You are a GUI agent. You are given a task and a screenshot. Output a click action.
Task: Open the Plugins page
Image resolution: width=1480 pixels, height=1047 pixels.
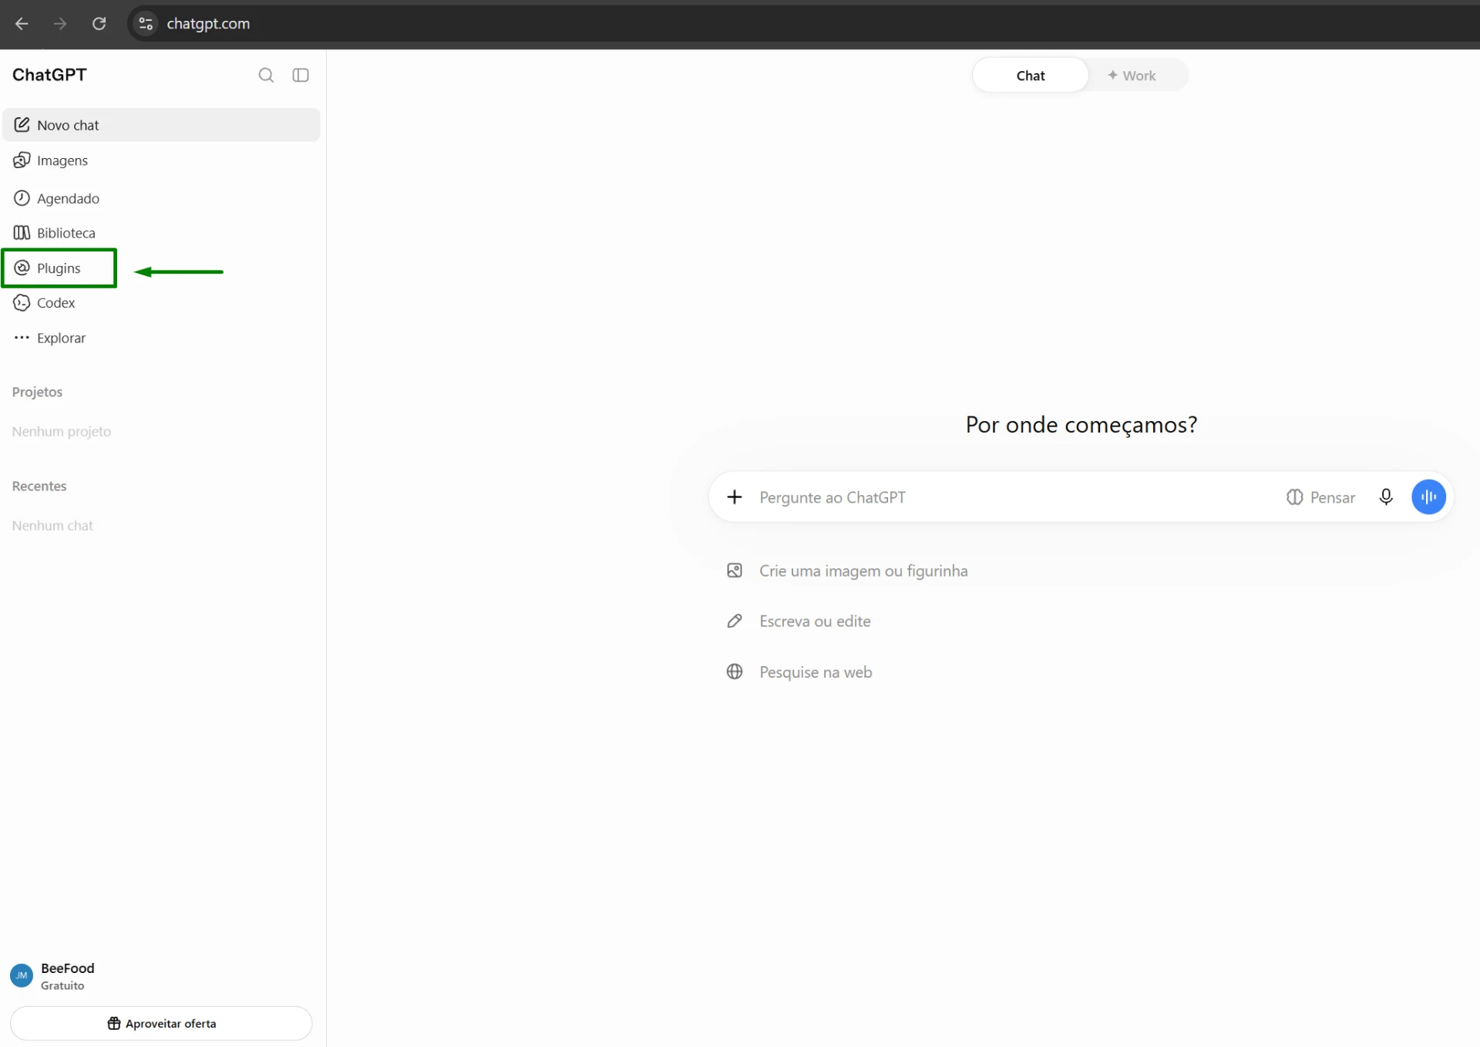point(59,268)
